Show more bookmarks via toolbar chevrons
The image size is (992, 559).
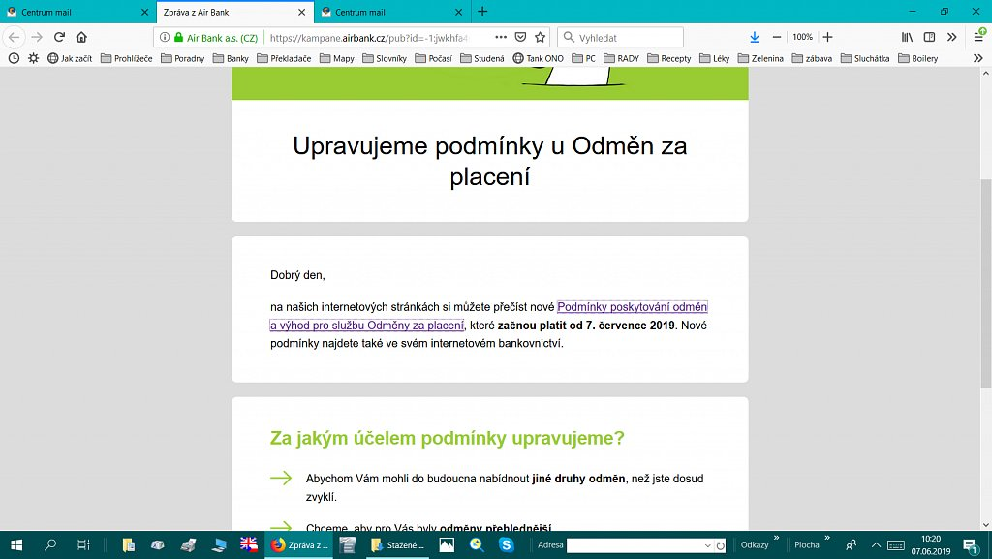click(978, 58)
